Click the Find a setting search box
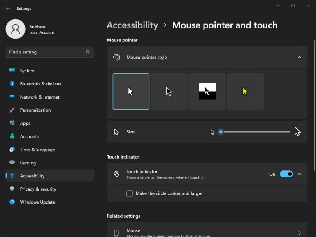 (x=49, y=52)
